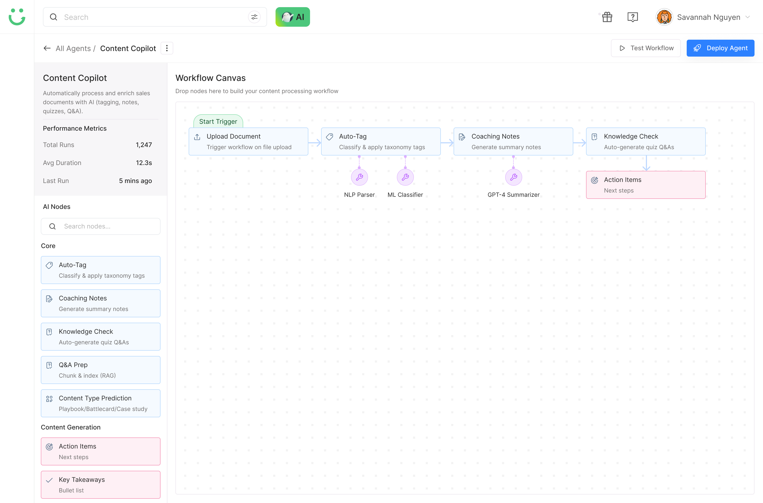Click the target icon on sidebar Action Items
This screenshot has width=763, height=503.
pyautogui.click(x=49, y=447)
